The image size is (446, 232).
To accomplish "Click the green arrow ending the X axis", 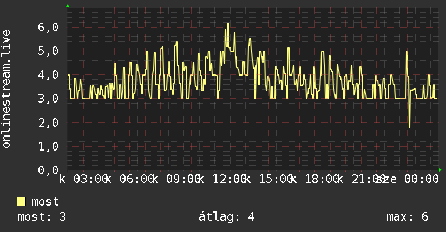I will [440, 170].
